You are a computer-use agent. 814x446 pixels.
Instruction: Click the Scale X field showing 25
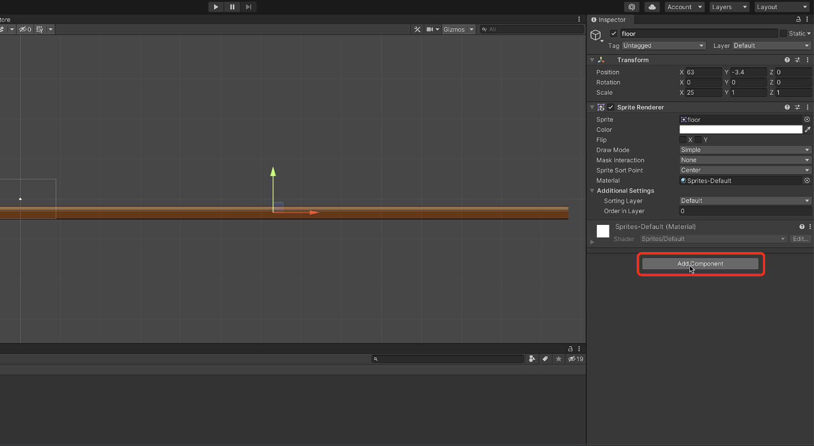click(x=703, y=93)
